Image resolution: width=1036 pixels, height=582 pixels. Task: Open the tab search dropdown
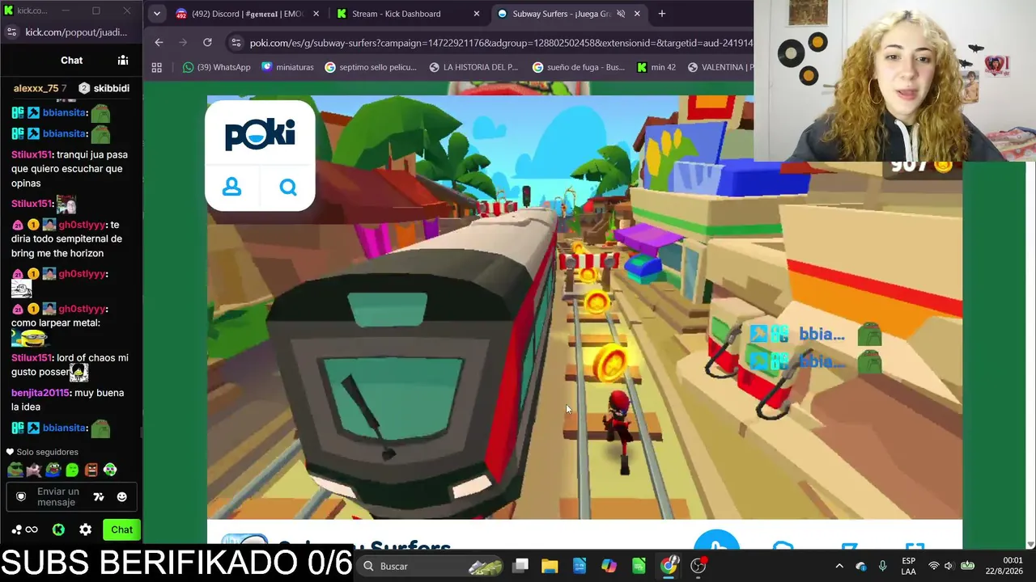coord(157,14)
